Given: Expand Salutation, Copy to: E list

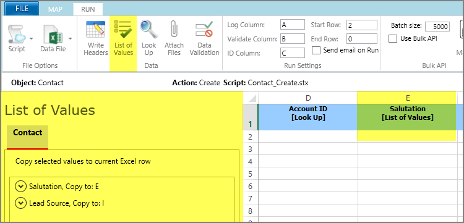Looking at the screenshot, I should tap(20, 187).
